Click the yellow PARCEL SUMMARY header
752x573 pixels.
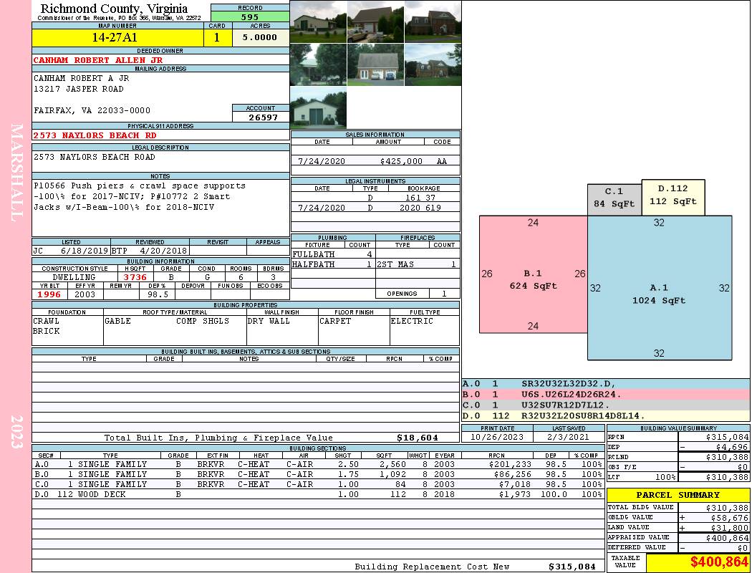(x=678, y=495)
